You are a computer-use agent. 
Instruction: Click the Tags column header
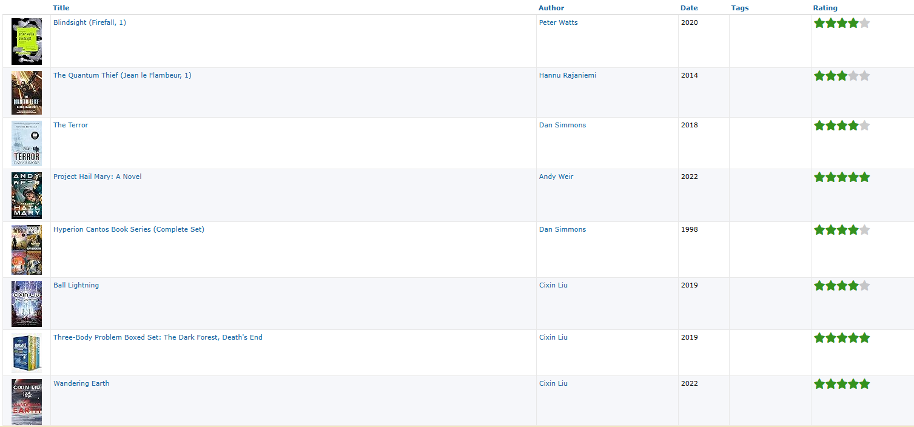pyautogui.click(x=740, y=8)
